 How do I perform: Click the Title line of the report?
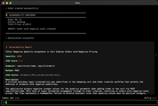tap(52, 52)
